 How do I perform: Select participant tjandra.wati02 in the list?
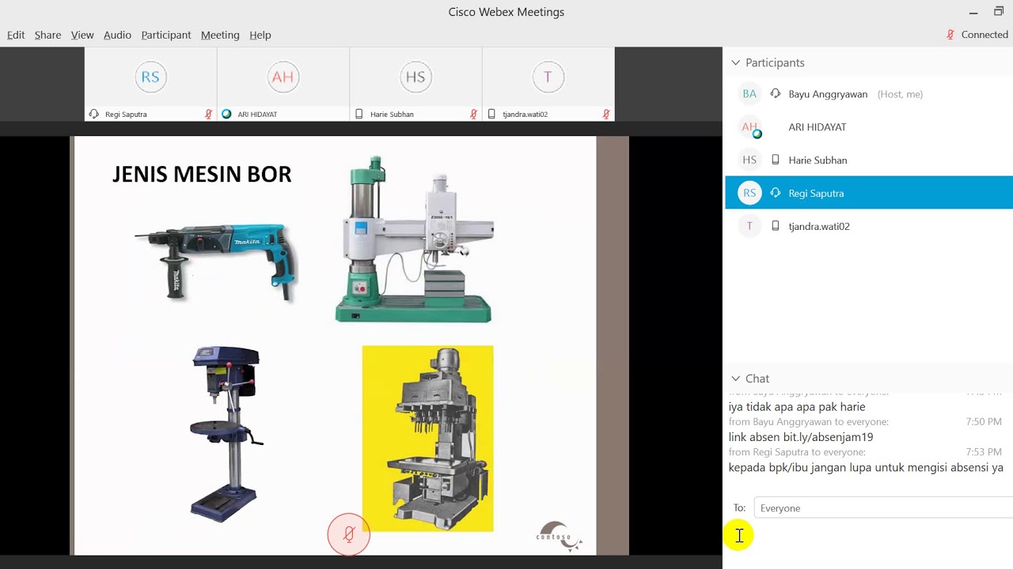tap(869, 226)
